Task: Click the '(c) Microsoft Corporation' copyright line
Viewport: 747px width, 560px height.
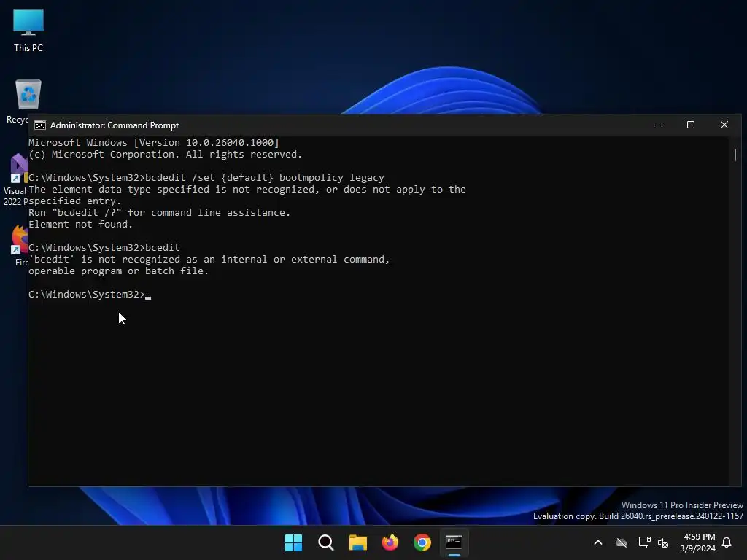Action: tap(166, 155)
